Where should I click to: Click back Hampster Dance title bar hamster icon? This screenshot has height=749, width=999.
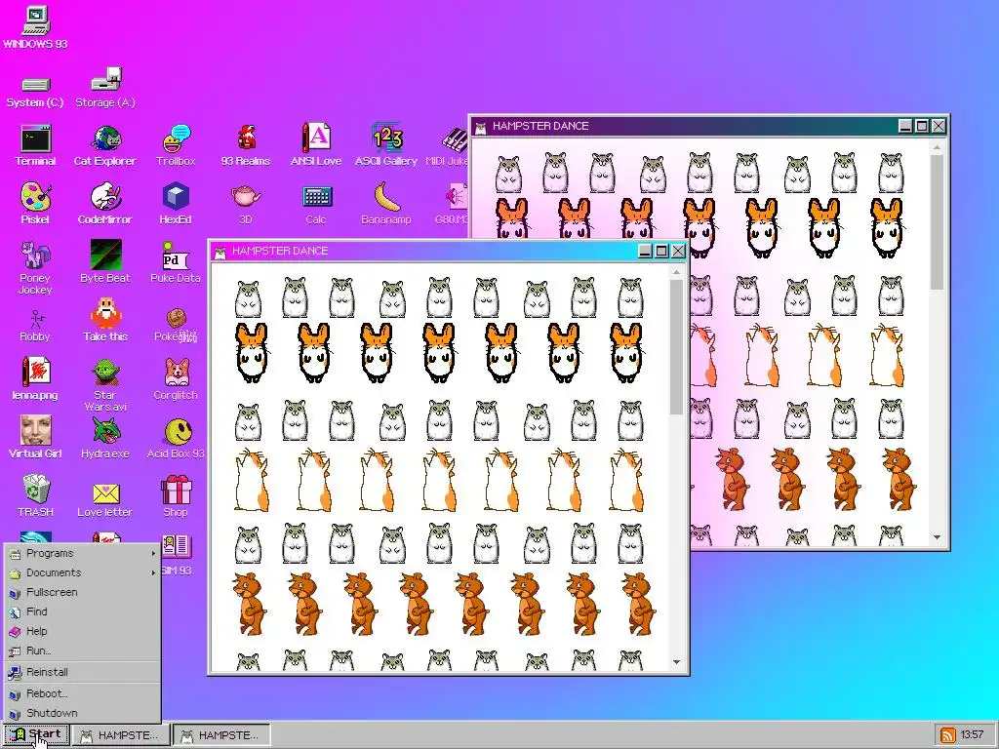pyautogui.click(x=481, y=127)
